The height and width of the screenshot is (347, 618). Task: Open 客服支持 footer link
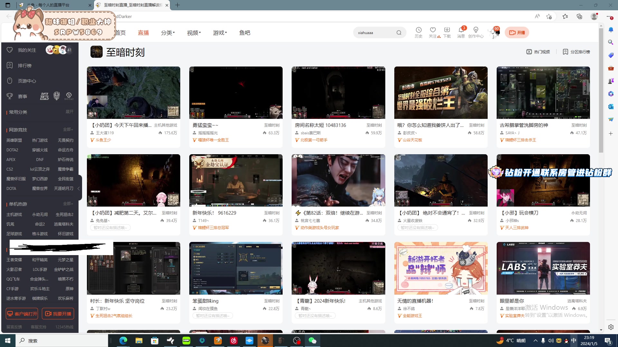point(39,327)
